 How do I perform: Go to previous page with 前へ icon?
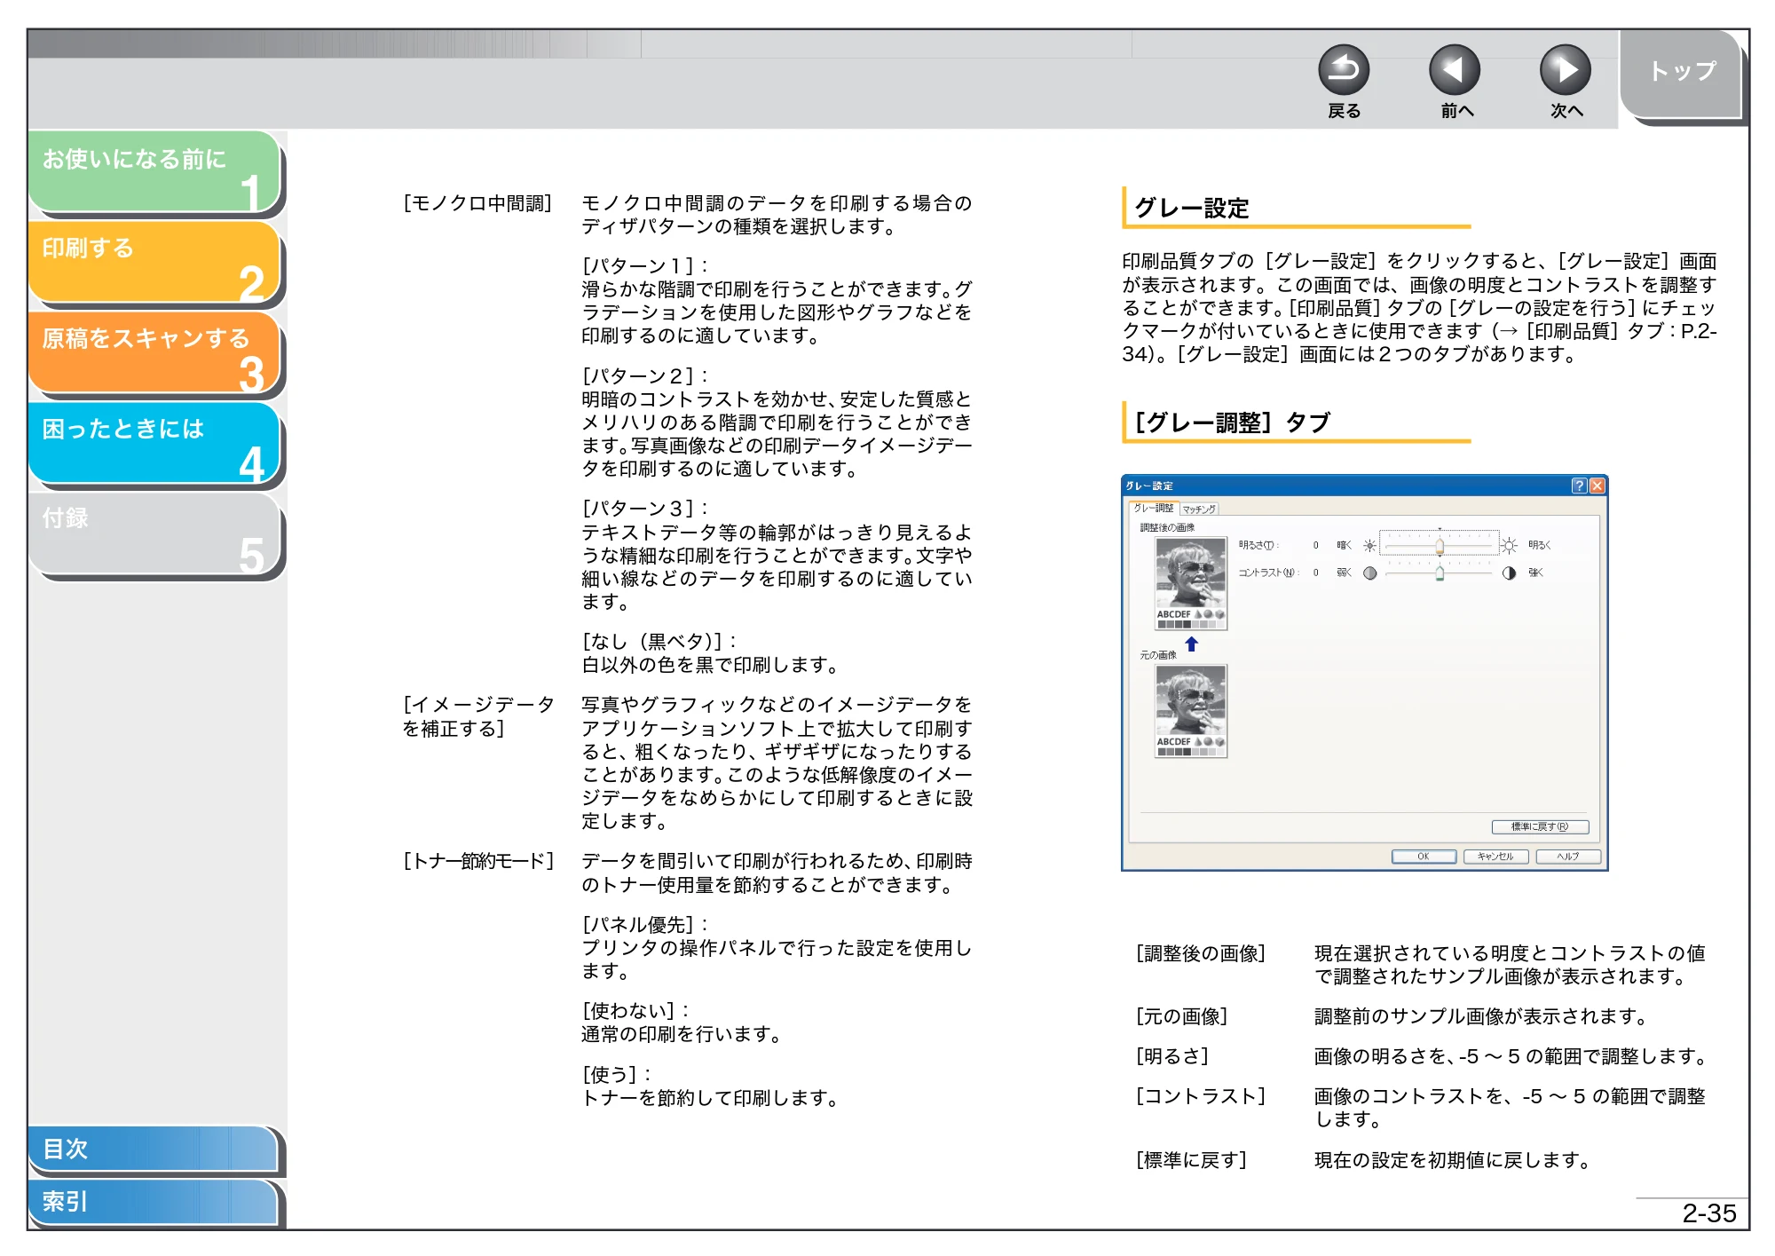point(1455,70)
